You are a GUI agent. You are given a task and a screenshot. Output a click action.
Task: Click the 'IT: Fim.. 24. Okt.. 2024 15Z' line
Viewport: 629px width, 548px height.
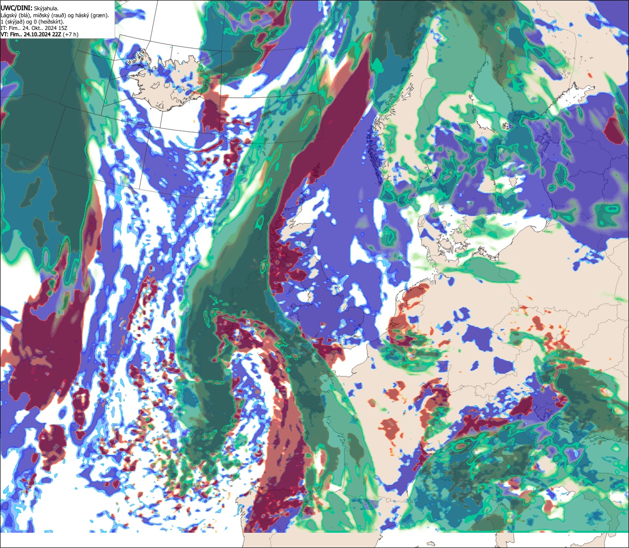pos(34,28)
